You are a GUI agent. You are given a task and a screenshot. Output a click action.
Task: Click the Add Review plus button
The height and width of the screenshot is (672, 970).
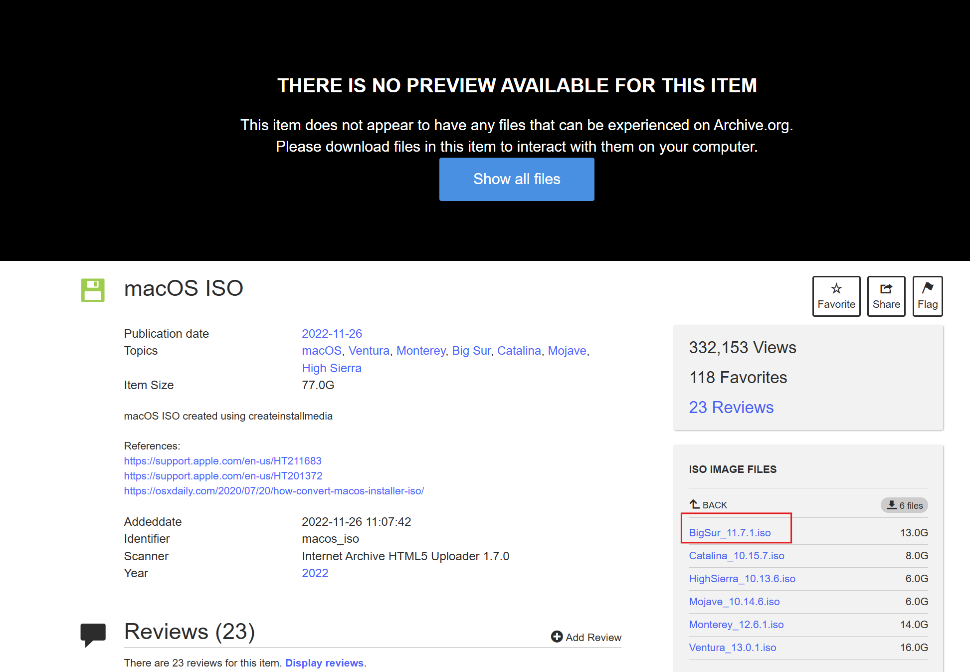586,637
